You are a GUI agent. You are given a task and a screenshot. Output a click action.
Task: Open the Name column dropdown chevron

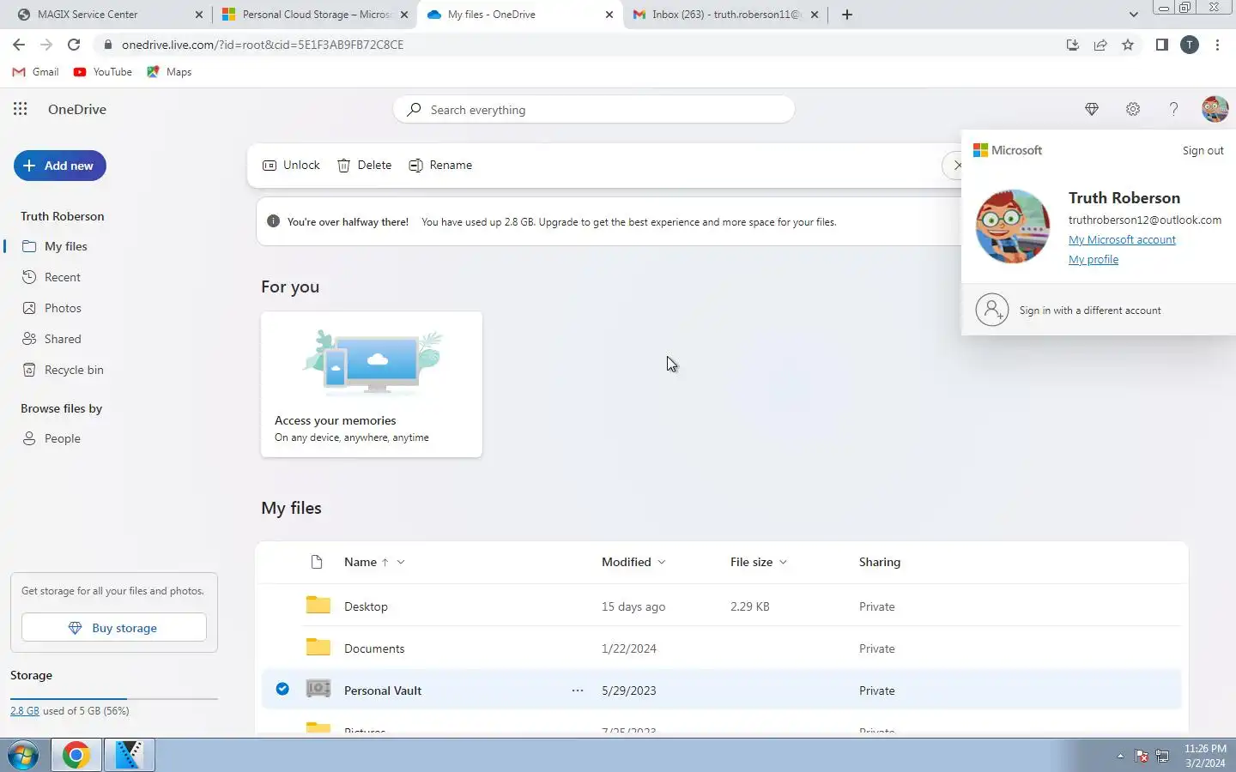(x=401, y=562)
